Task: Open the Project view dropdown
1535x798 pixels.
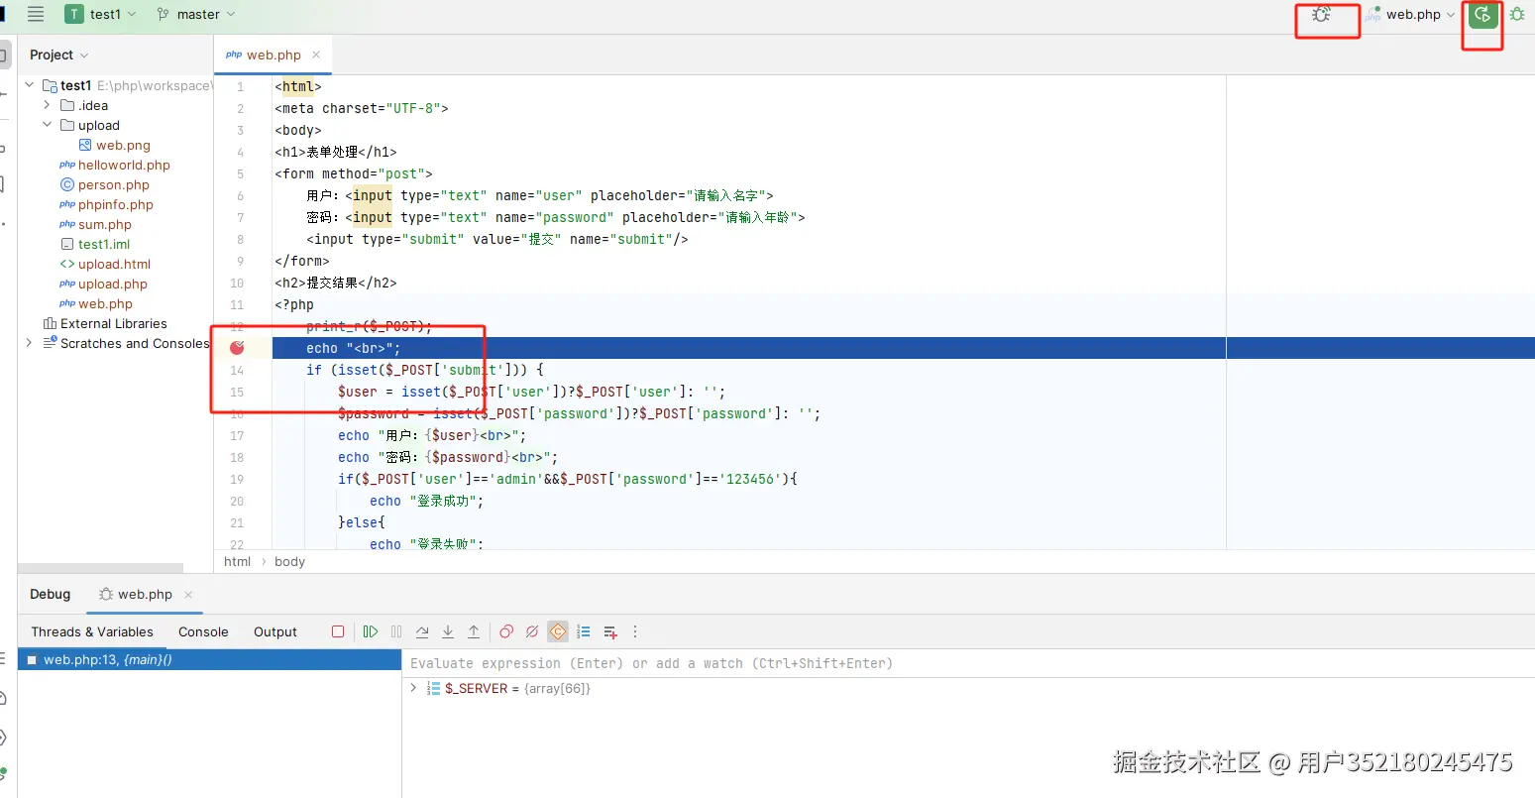Action: [x=58, y=55]
